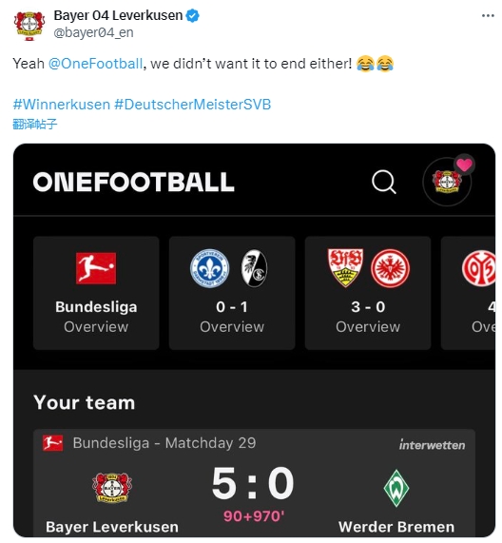Viewport: 502px width, 543px height.
Task: Click the translate post link
Action: [x=34, y=124]
